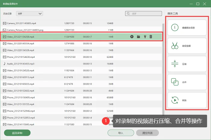Open the 转换 convert tool
Screen dimensions: 211x140
pyautogui.click(x=187, y=100)
